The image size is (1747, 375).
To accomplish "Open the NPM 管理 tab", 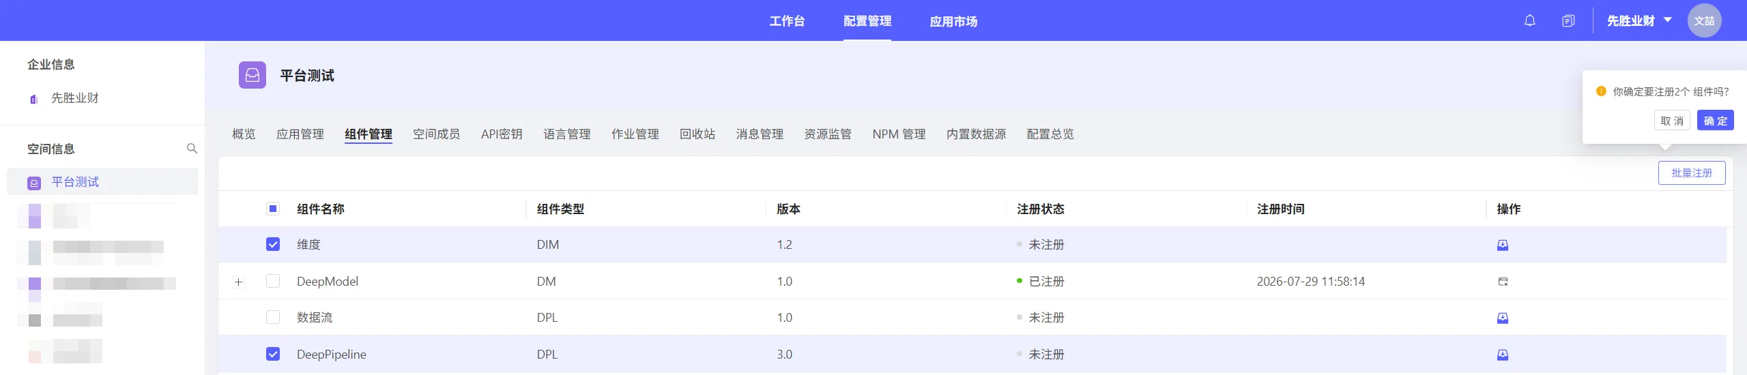I will [x=899, y=134].
